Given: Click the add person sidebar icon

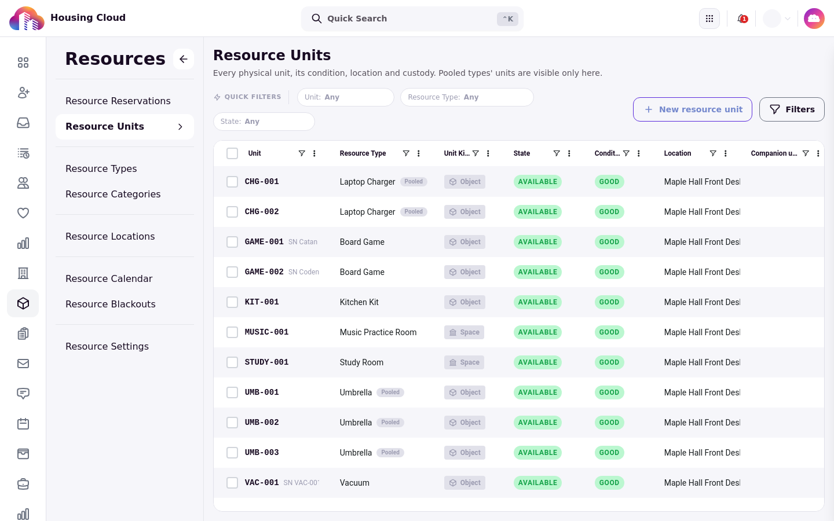Looking at the screenshot, I should pos(23,93).
